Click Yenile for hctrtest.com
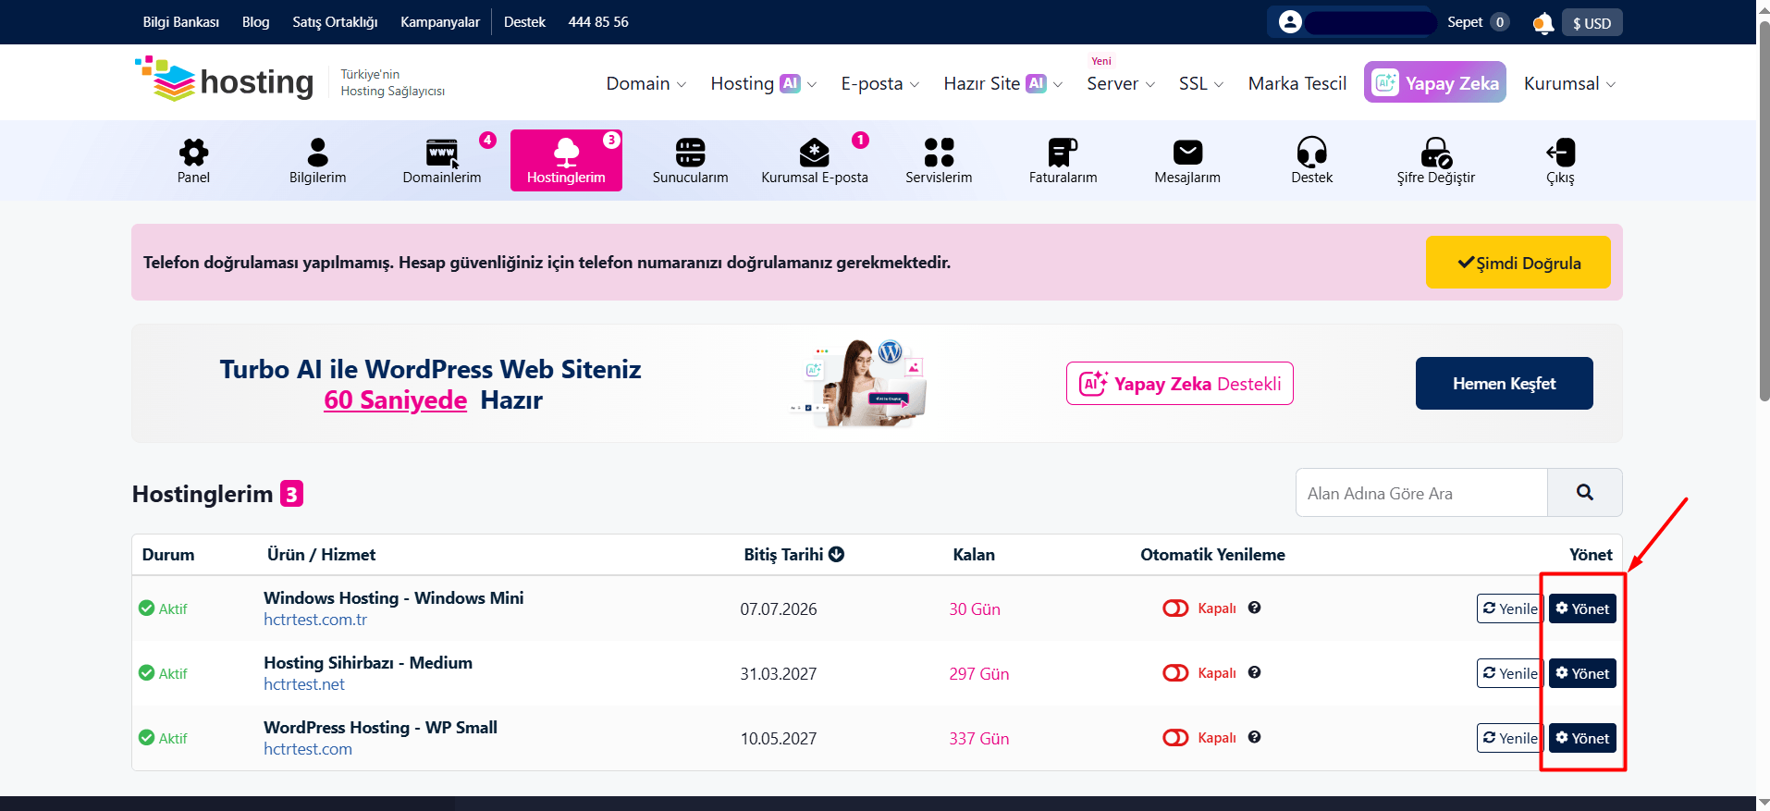 [x=1509, y=738]
